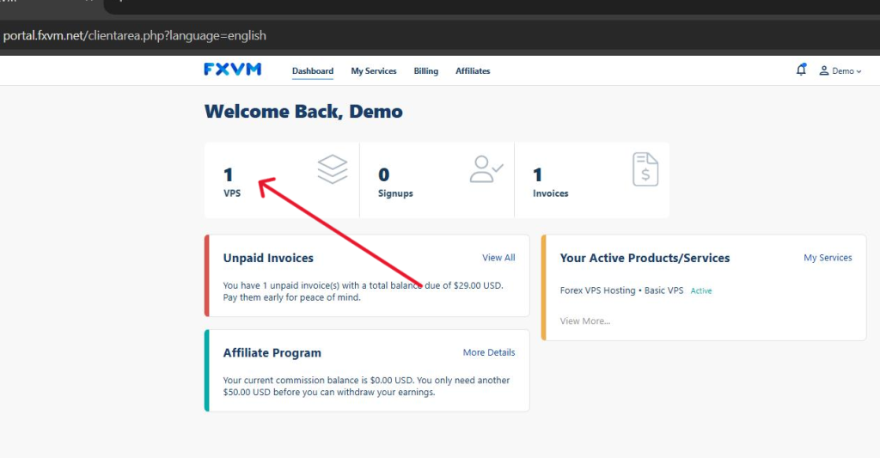Click the FXVM logo
Screen dimensions: 880x458
tap(232, 70)
